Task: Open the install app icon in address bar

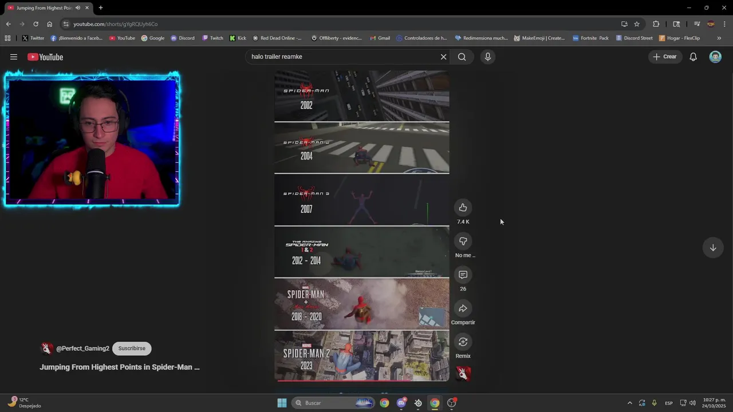Action: (624, 24)
